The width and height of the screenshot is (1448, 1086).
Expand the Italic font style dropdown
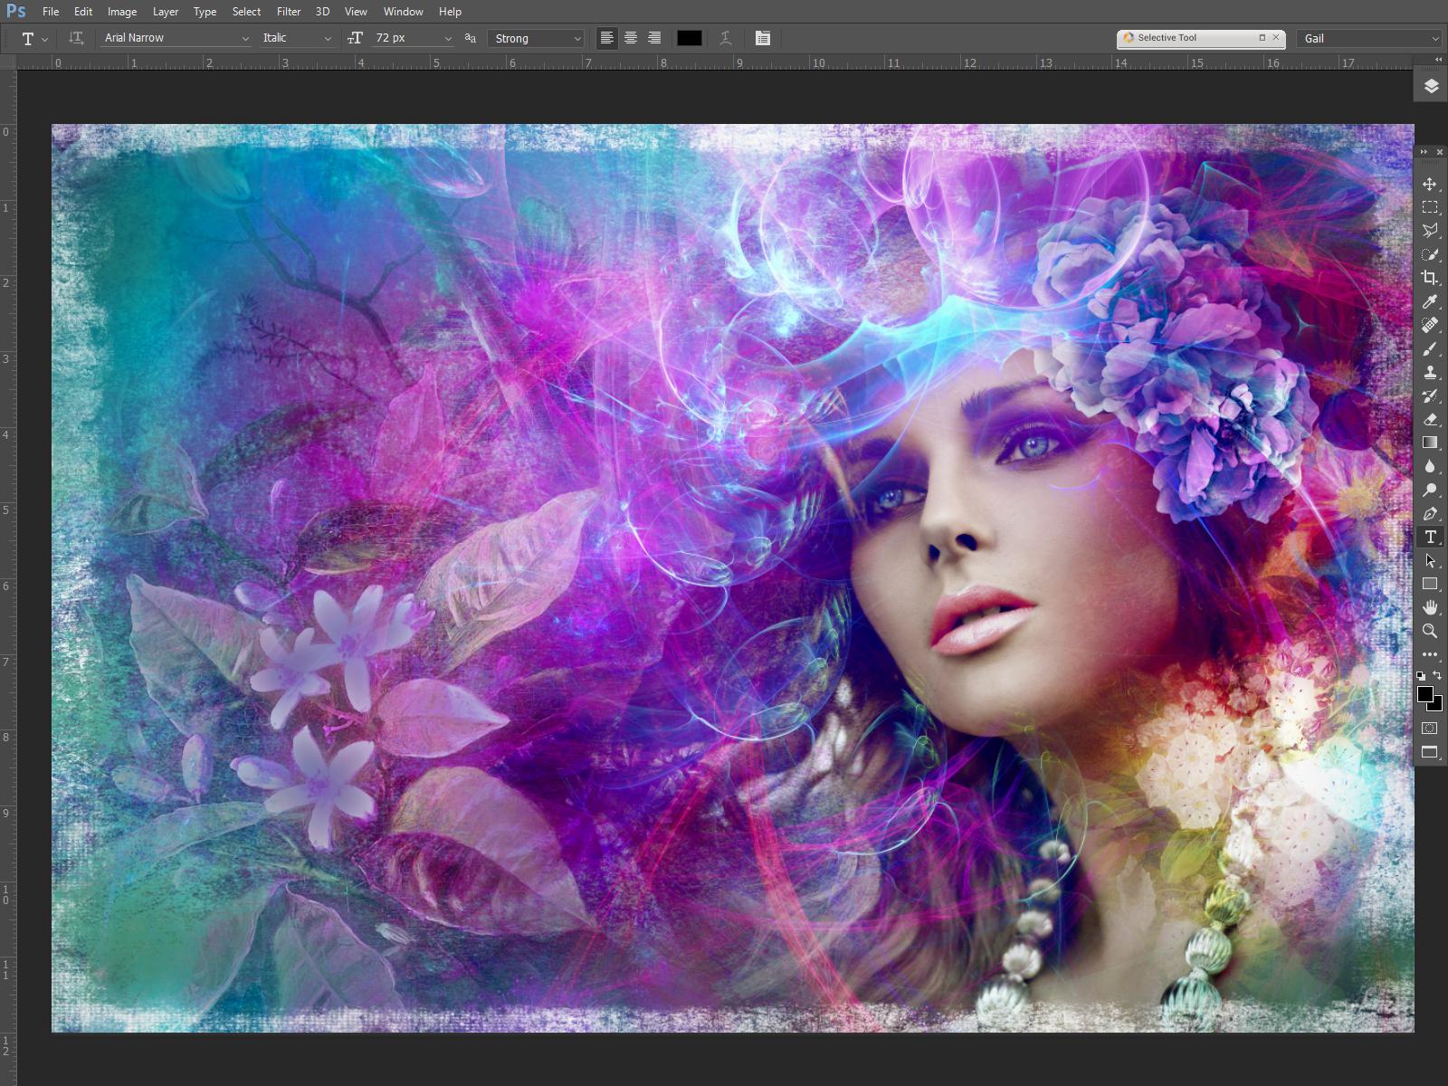297,38
